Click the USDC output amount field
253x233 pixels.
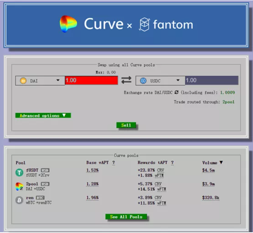pyautogui.click(x=211, y=80)
